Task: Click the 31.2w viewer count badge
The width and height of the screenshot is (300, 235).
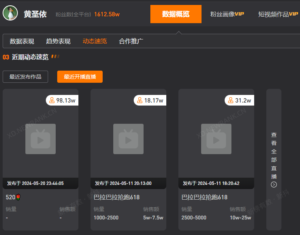Action: pos(239,100)
